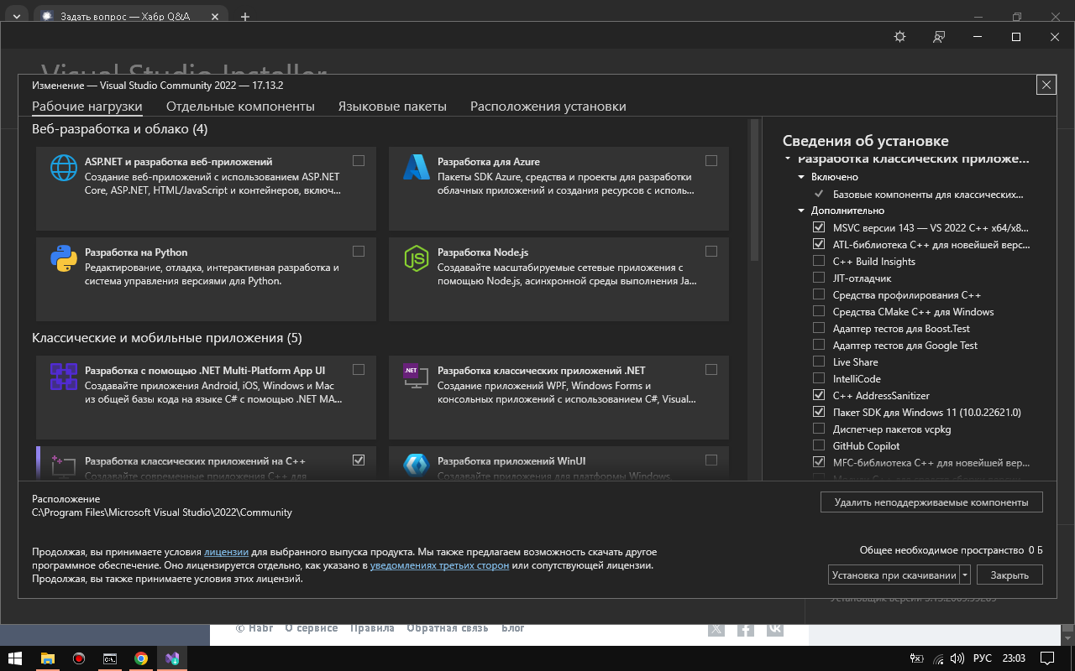
Task: Collapse the Включено section
Action: pos(801,177)
